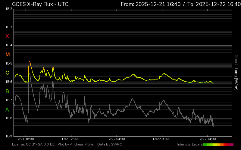Click the 'Plot by Andreas Möller' credit

(x=76, y=145)
